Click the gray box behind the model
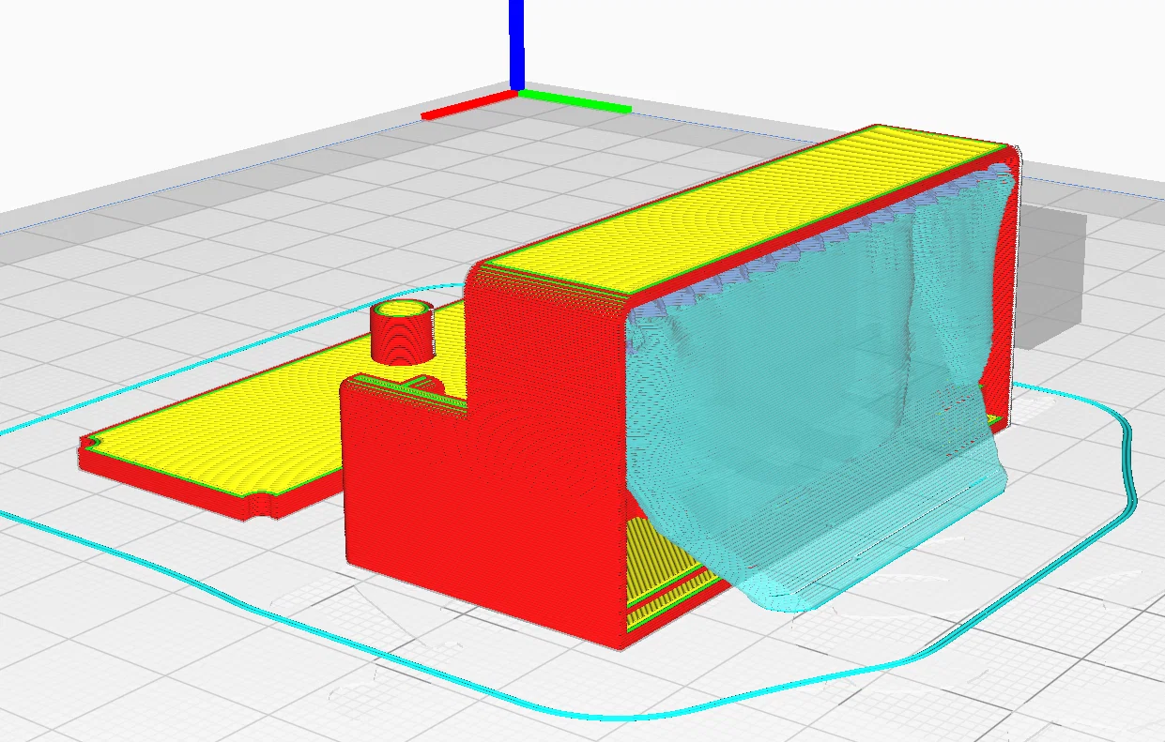 [x=1053, y=280]
